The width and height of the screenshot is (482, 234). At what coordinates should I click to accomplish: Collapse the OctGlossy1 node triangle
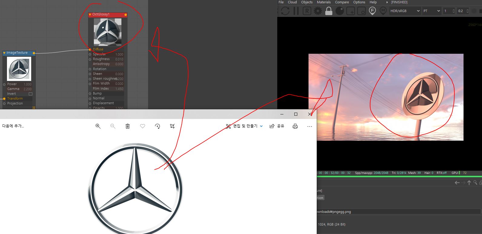90,14
